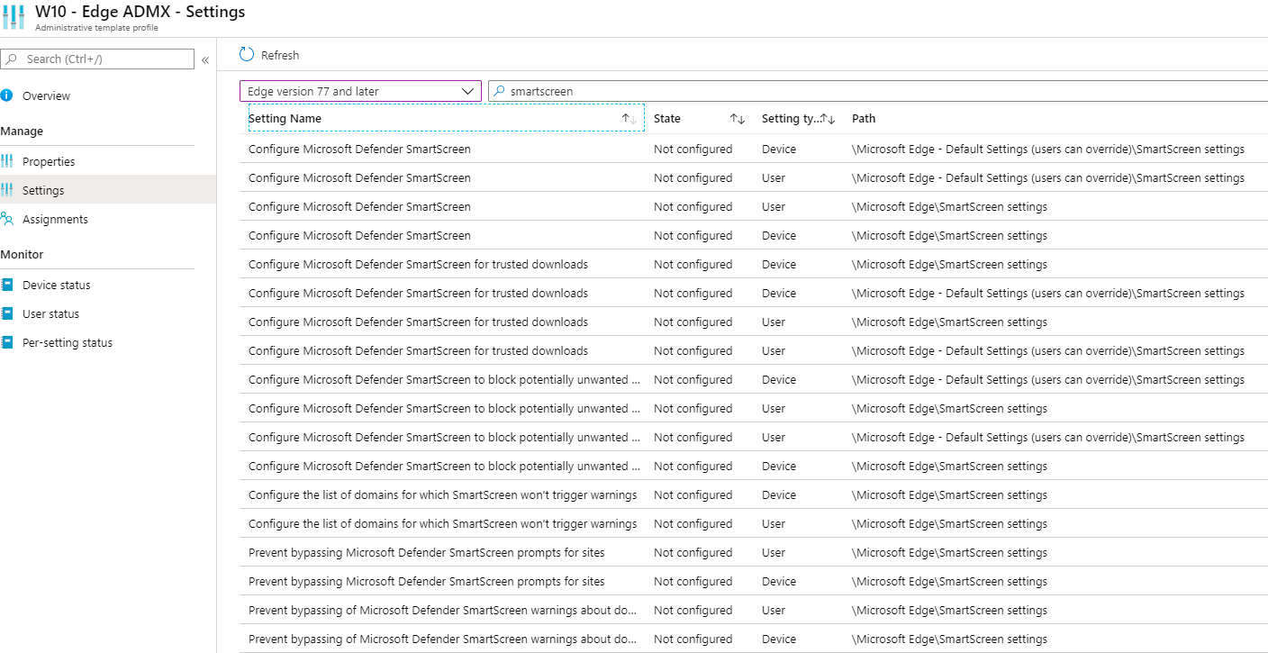Click the Refresh button label

tap(280, 55)
